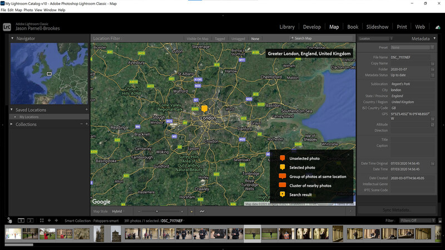Viewport: 445px width, 250px height.
Task: Go forward with the right arrow
Action: pos(56,220)
